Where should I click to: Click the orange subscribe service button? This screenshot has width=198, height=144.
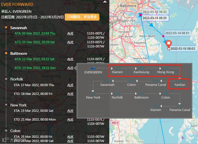coord(82,17)
